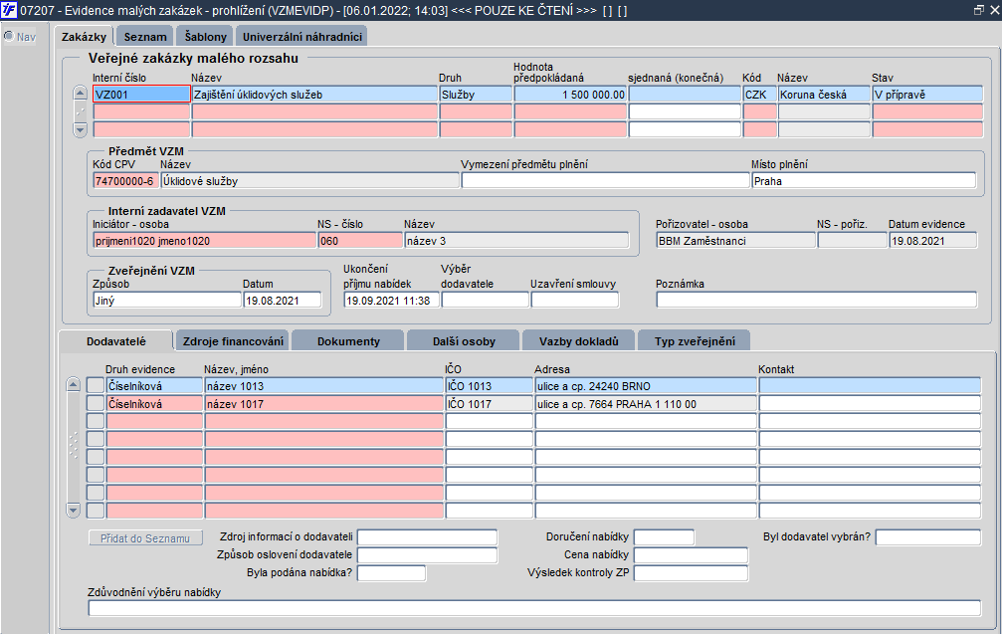Click the value 1 500 000.00
Screen dimensions: 1002x634
coord(570,94)
